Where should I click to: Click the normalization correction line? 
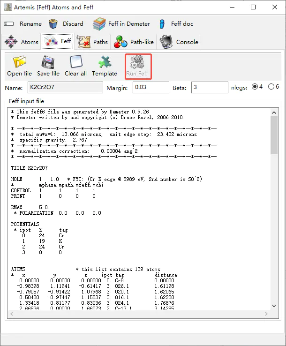pyautogui.click(x=75, y=151)
